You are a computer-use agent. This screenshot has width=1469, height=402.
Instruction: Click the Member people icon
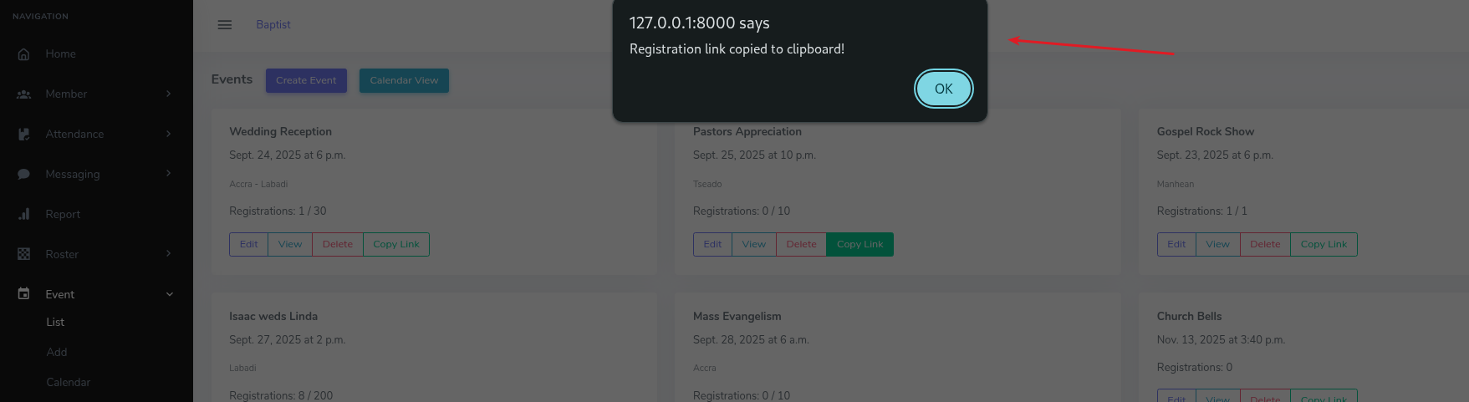[x=23, y=94]
